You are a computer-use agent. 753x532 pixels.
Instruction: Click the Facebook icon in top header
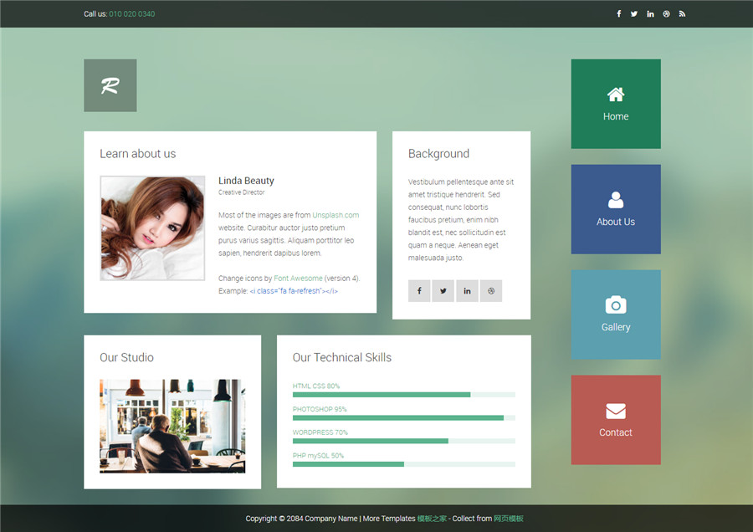(619, 13)
